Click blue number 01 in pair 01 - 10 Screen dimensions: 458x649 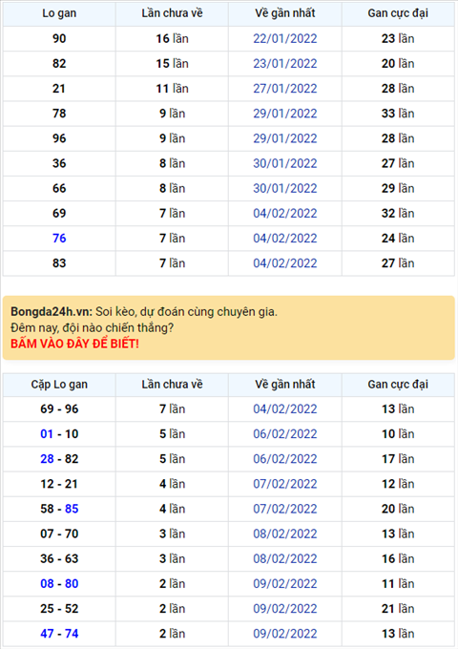[x=47, y=433]
